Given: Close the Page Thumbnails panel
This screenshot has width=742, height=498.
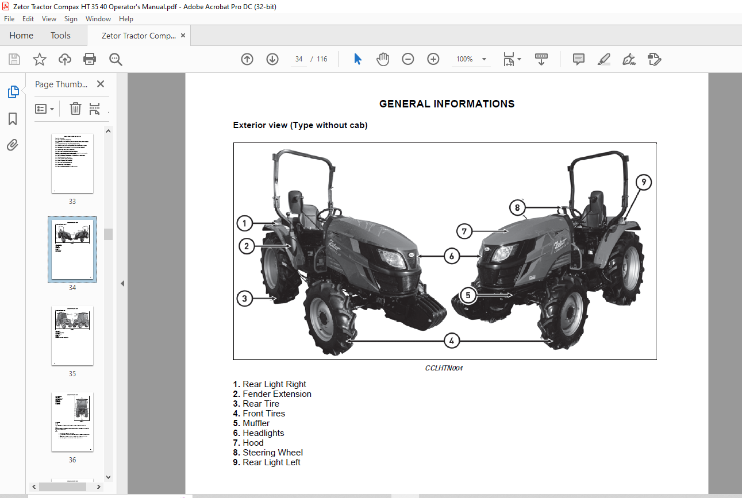Looking at the screenshot, I should pos(101,84).
